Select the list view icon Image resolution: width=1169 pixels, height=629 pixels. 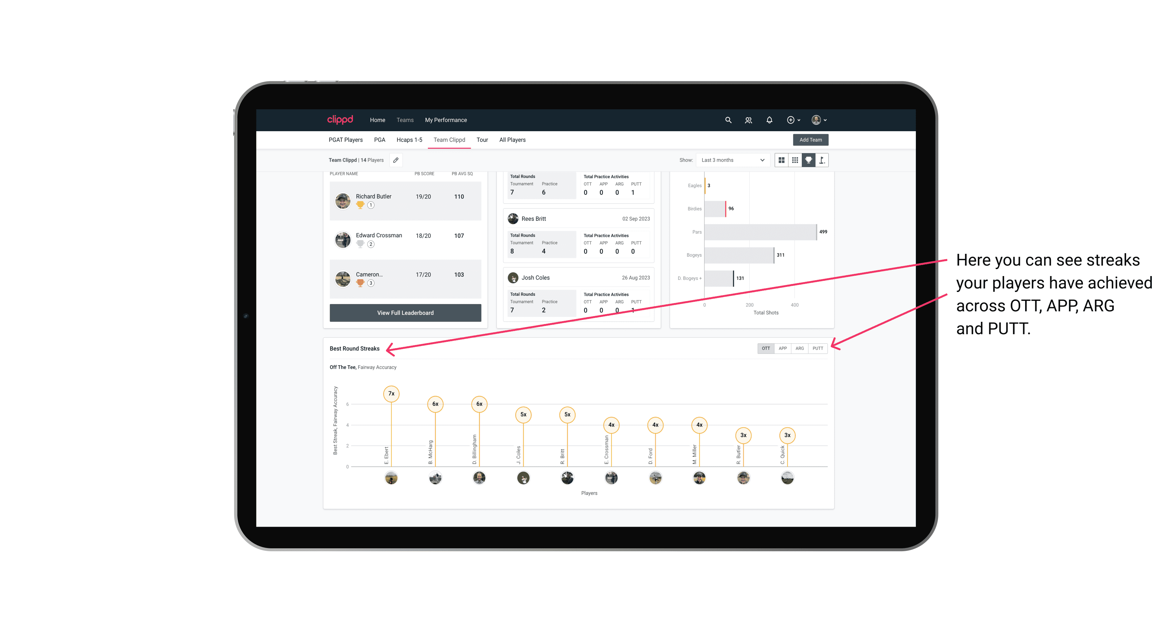pos(794,160)
